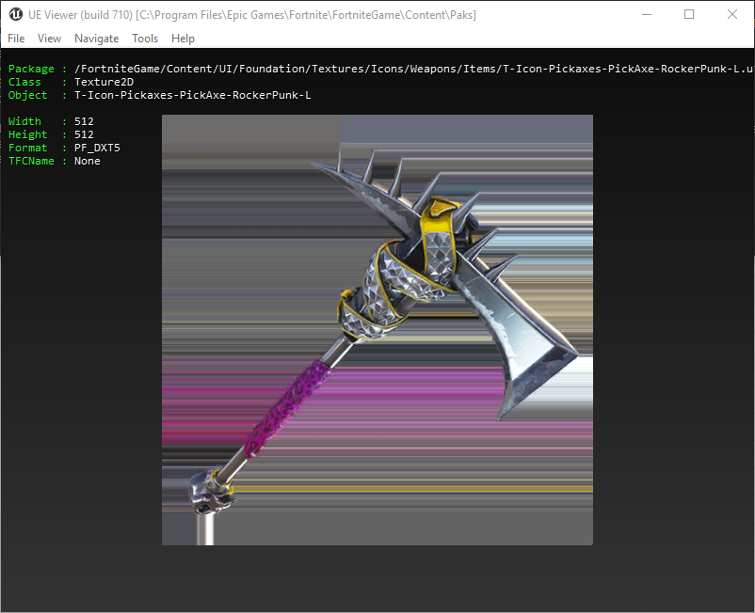Open the View menu

[49, 39]
